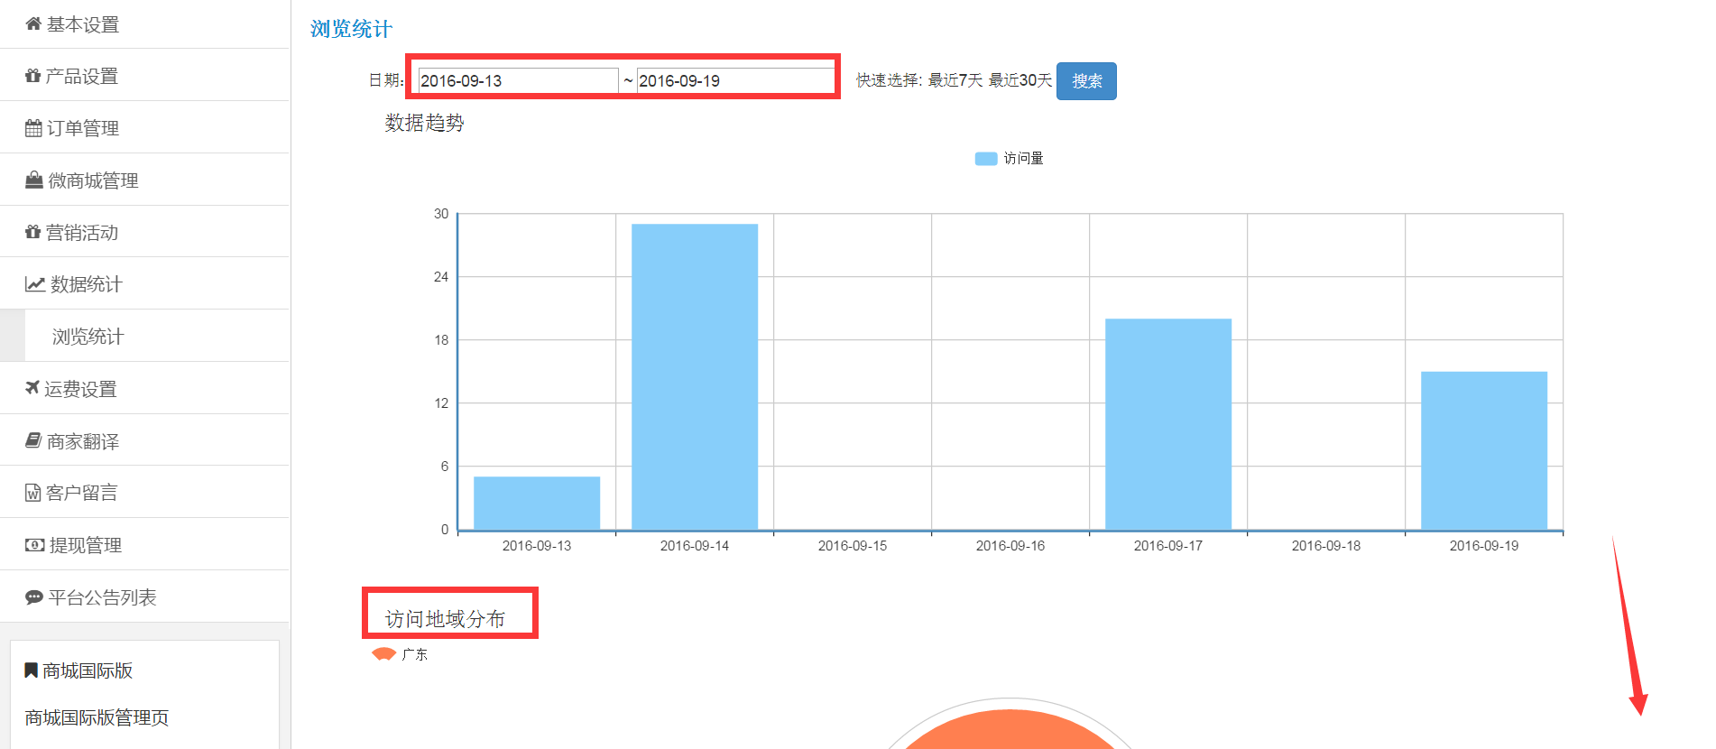Click the end date field 2016-09-19

[x=735, y=80]
